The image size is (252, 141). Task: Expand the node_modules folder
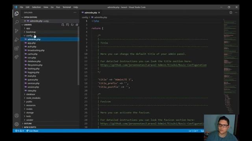pos(33,98)
